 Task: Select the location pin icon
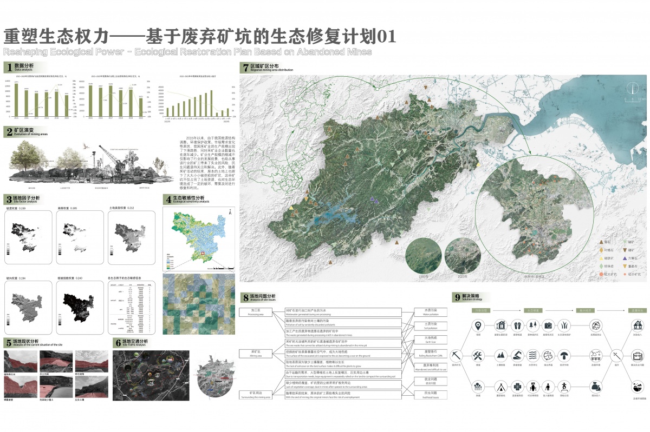(x=478, y=326)
